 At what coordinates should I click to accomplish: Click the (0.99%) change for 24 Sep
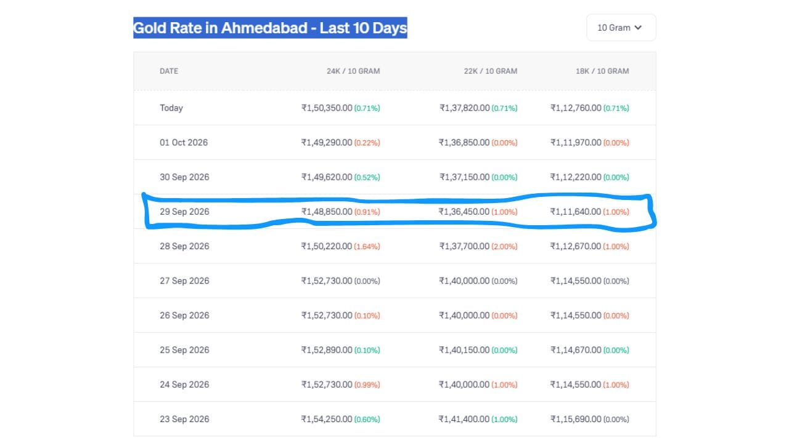pos(367,385)
